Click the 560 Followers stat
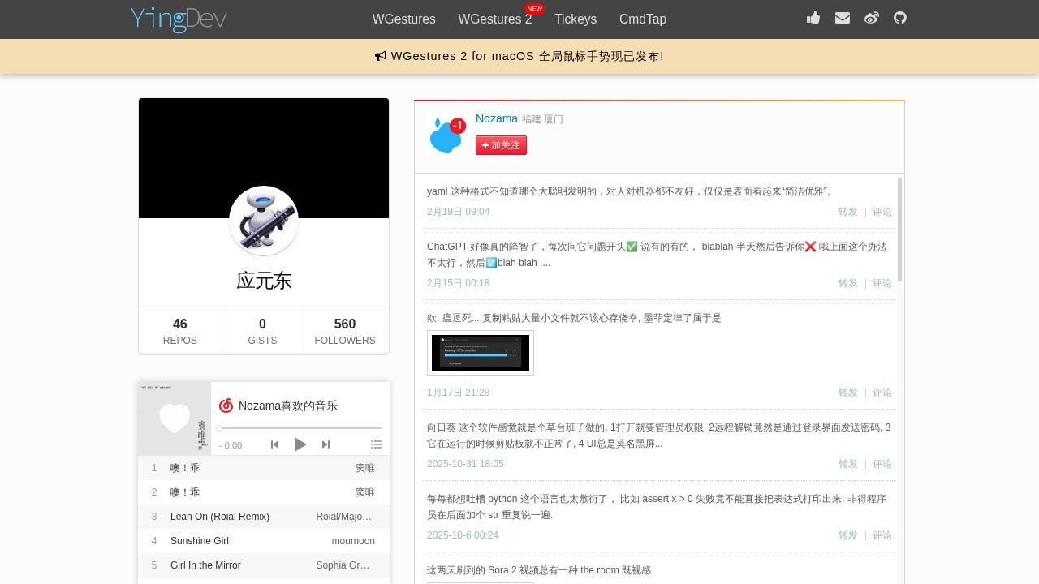The image size is (1039, 584). (345, 331)
